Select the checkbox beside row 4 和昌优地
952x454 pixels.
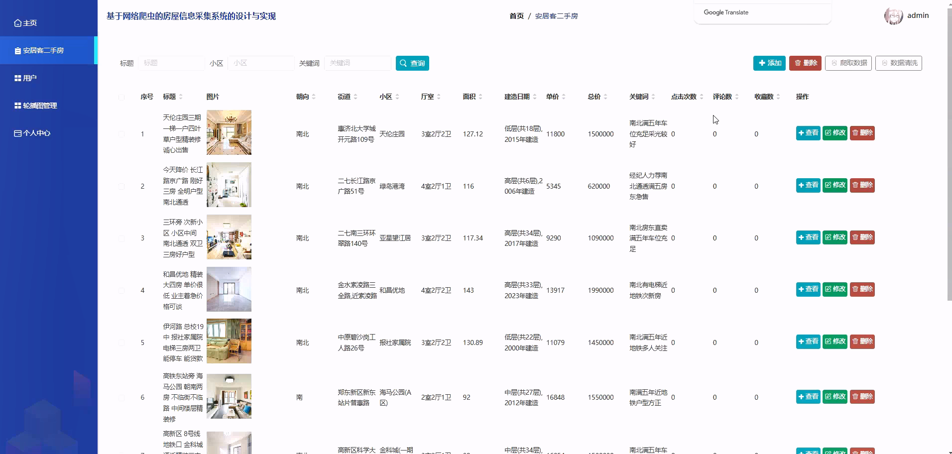click(122, 290)
